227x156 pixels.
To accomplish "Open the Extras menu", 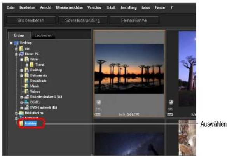I will (146, 7).
